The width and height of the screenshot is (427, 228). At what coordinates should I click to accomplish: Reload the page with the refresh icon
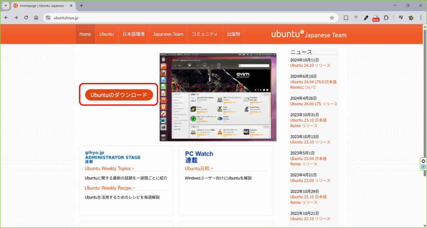(x=26, y=18)
